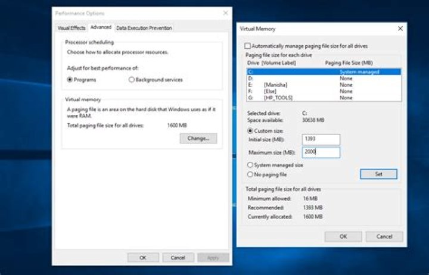Click the Maximum size (MB) field
This screenshot has height=275, width=429.
click(321, 152)
